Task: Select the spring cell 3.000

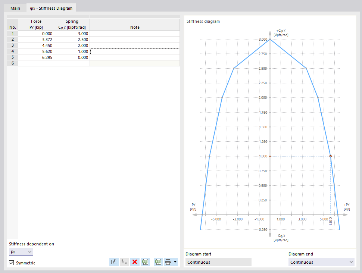Action: point(72,34)
